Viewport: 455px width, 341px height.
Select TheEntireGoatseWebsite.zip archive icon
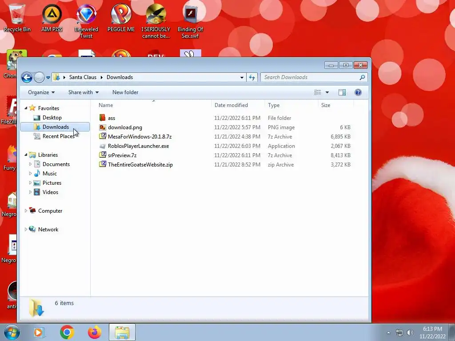pos(103,164)
